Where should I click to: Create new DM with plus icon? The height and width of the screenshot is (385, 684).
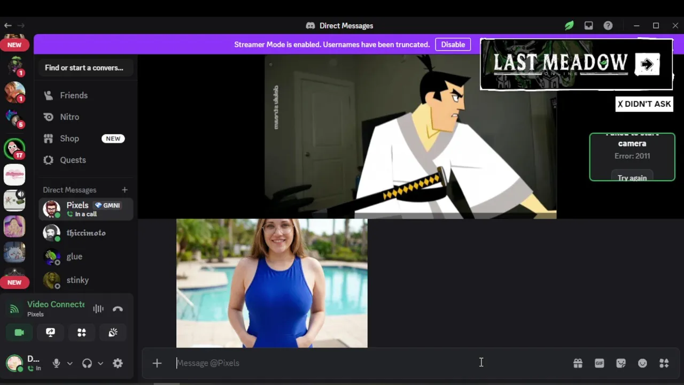coord(125,190)
